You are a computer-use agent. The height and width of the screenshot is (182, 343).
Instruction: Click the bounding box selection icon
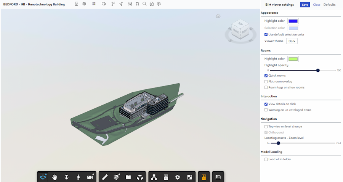click(x=137, y=4)
